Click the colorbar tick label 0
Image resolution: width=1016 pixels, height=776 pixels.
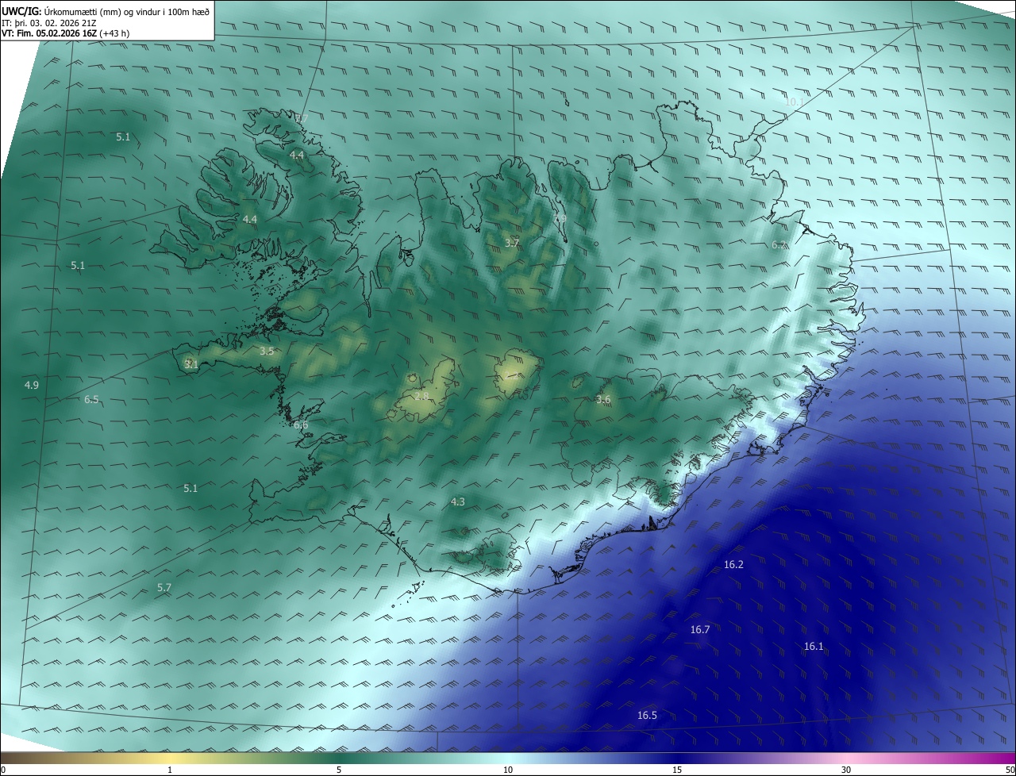click(x=3, y=770)
